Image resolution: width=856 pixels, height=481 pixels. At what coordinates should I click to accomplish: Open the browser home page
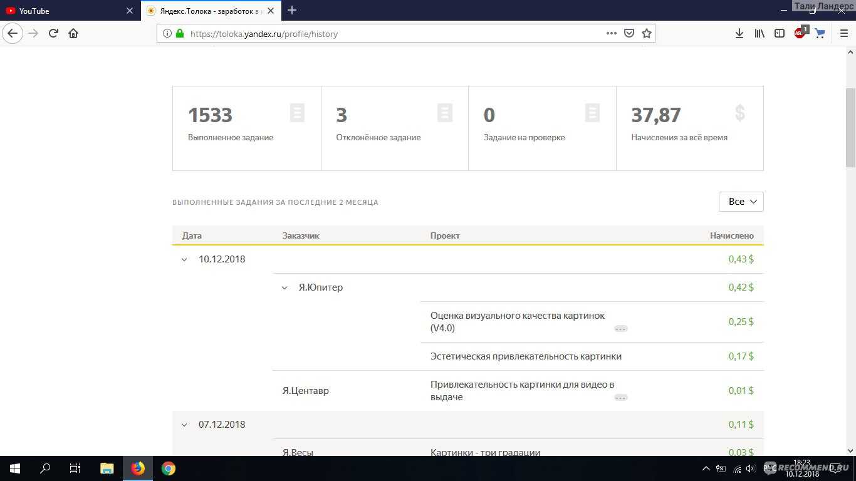73,33
